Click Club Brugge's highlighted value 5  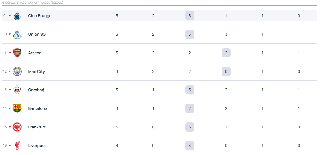coord(190,16)
